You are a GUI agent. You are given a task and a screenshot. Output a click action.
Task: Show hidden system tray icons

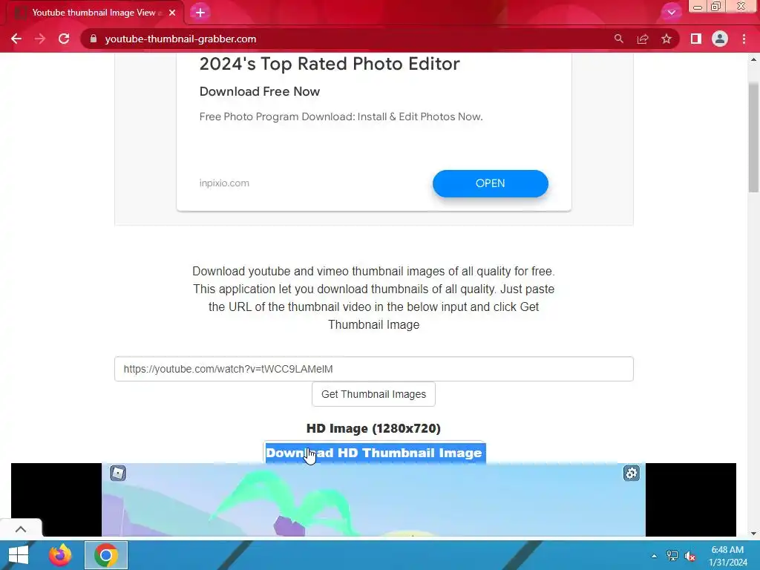654,555
